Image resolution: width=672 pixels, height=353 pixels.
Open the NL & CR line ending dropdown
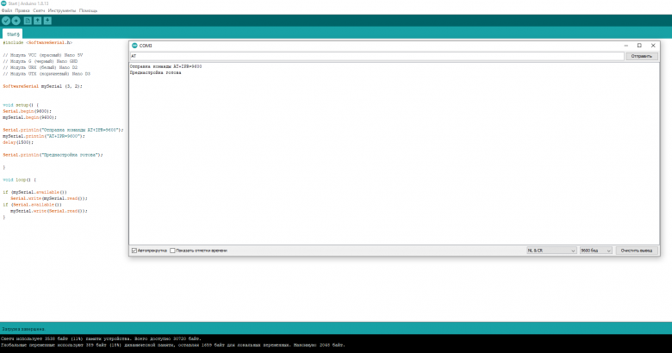(x=551, y=250)
